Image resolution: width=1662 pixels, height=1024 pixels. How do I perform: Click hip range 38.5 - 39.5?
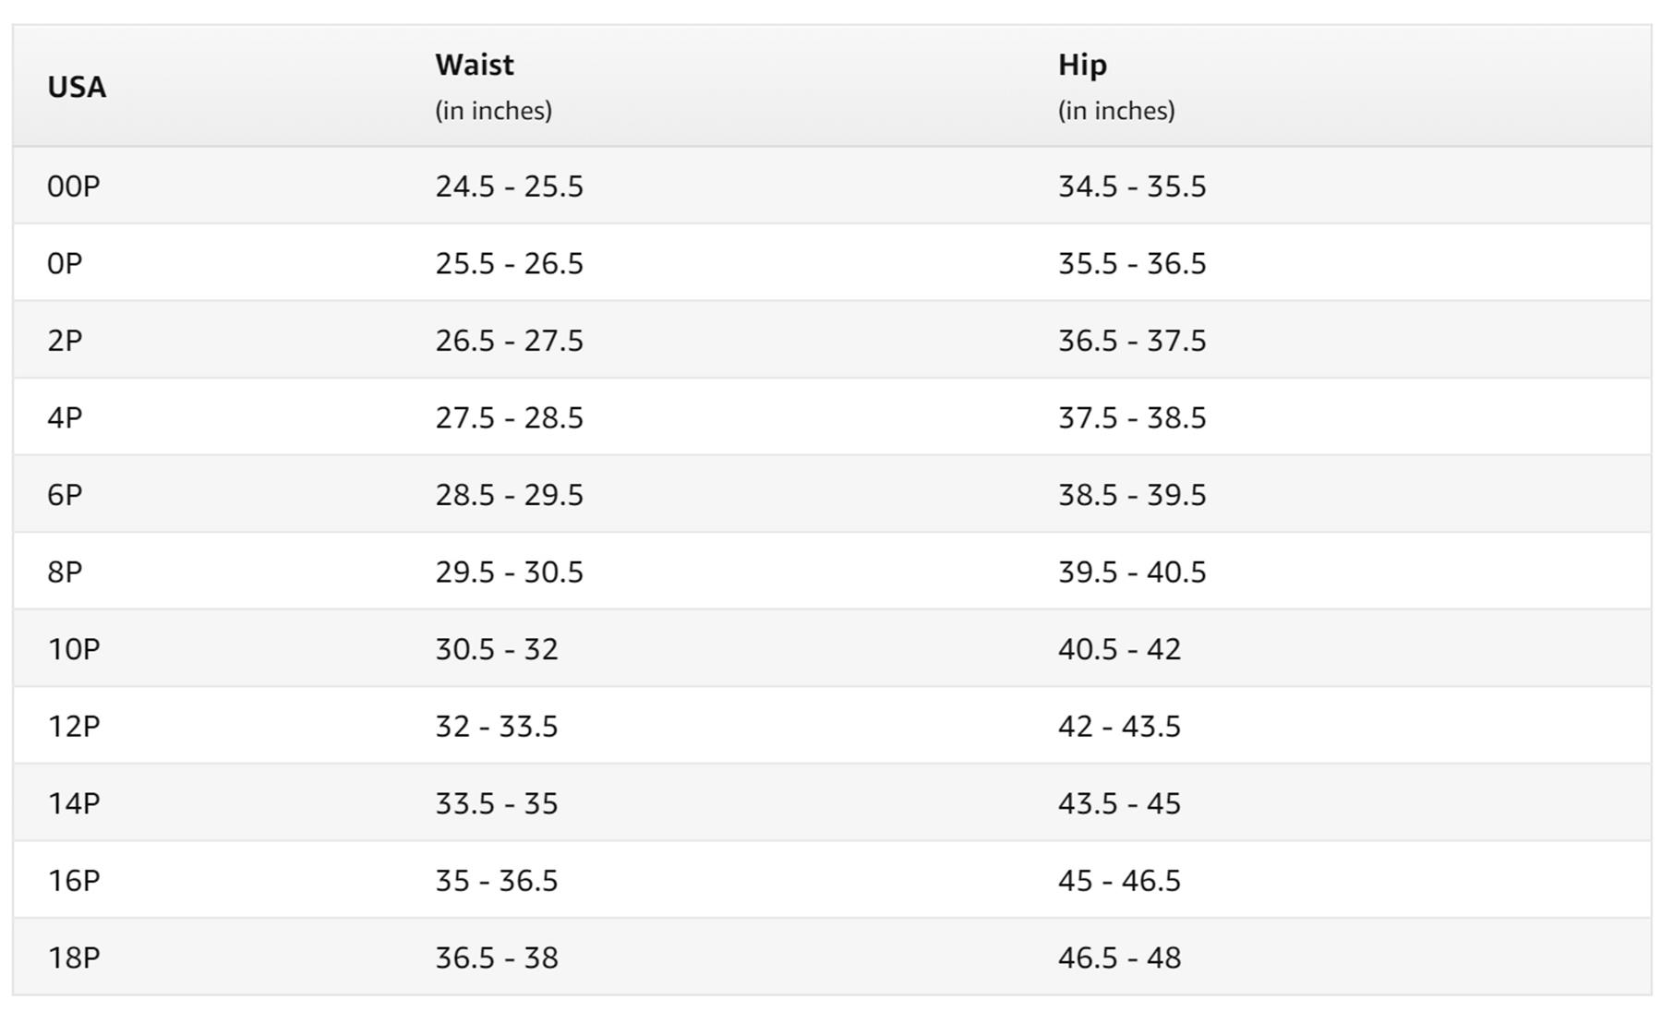pos(1131,495)
